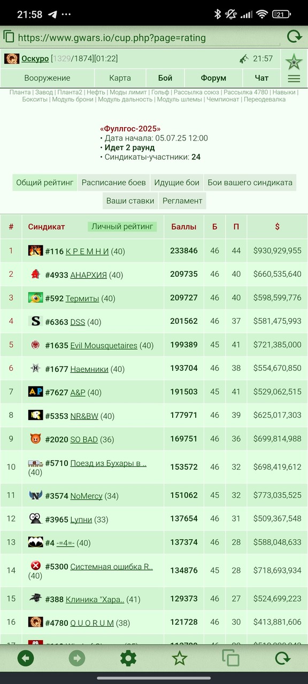Tap the Q avatar icon next to Оскуро
The width and height of the screenshot is (308, 684).
tap(12, 59)
